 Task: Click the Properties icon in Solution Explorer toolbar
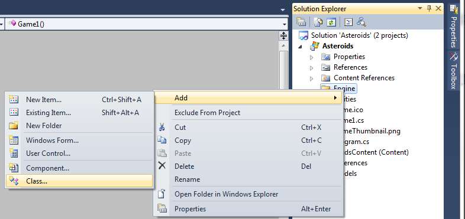[301, 22]
